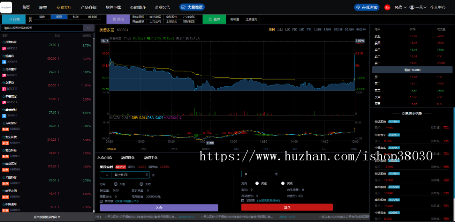455x222 pixels.
Task: Select the 买涨 radio in the close position form
Action: pos(257,183)
